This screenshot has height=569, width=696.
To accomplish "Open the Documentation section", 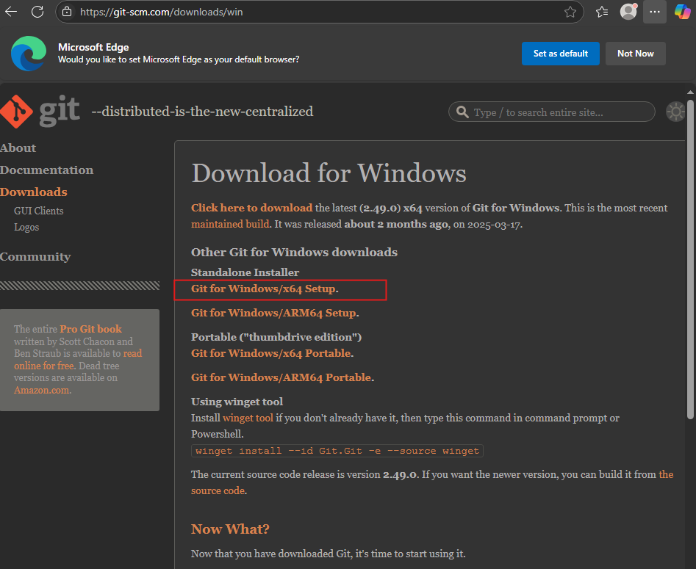I will 46,170.
